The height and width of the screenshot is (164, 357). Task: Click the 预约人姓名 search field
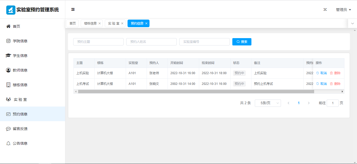pos(151,42)
